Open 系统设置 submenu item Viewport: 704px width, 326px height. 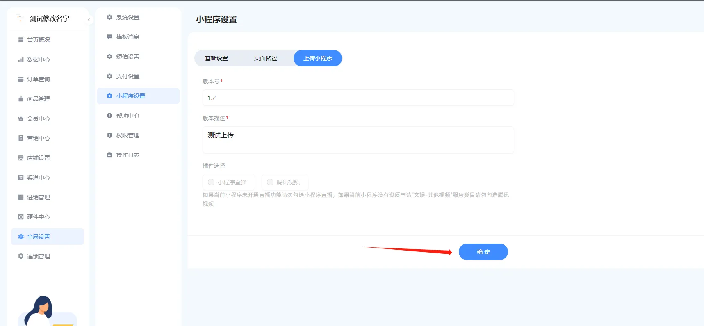click(138, 17)
